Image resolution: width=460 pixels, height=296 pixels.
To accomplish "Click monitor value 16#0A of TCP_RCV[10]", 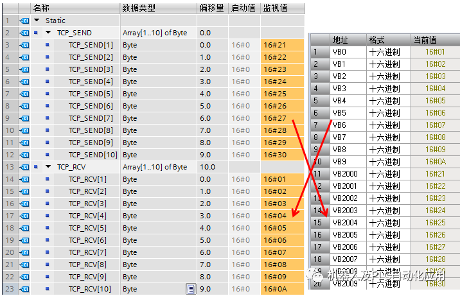I will coord(282,289).
